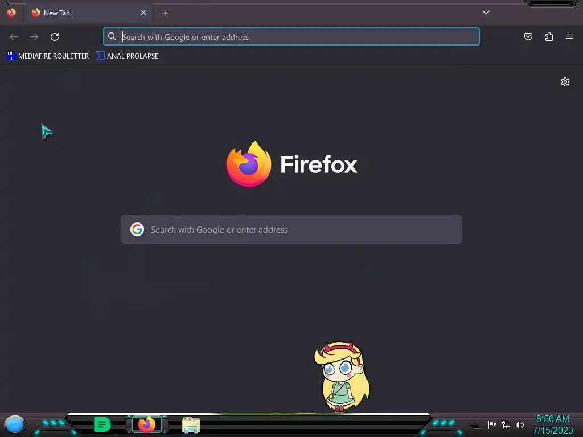Focus the top address bar
583x437 pixels.
291,37
